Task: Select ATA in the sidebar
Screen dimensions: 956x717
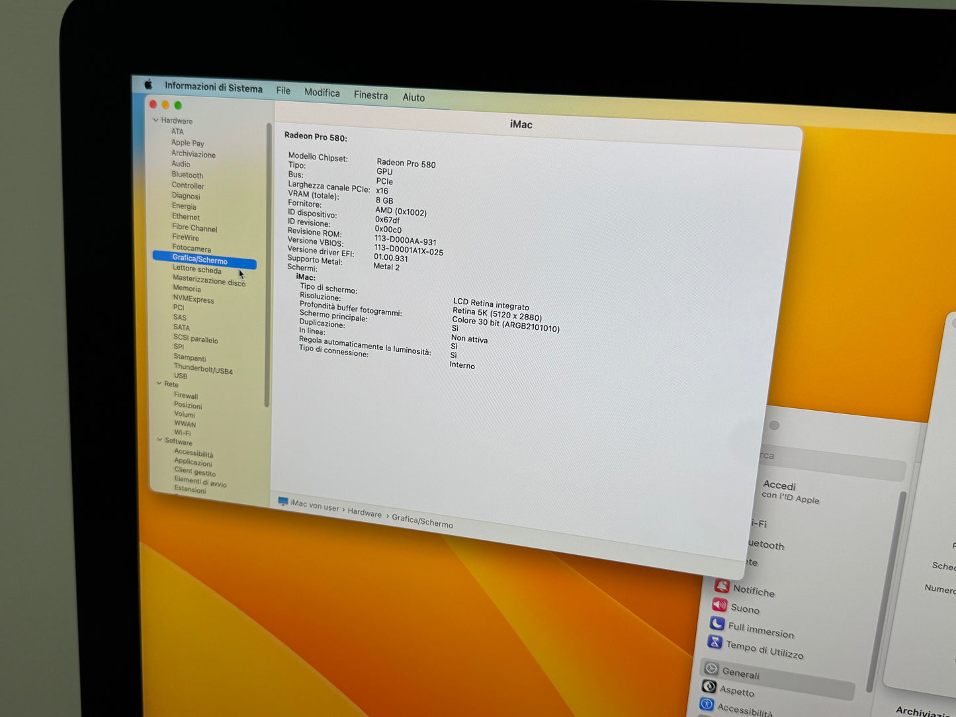Action: 177,132
